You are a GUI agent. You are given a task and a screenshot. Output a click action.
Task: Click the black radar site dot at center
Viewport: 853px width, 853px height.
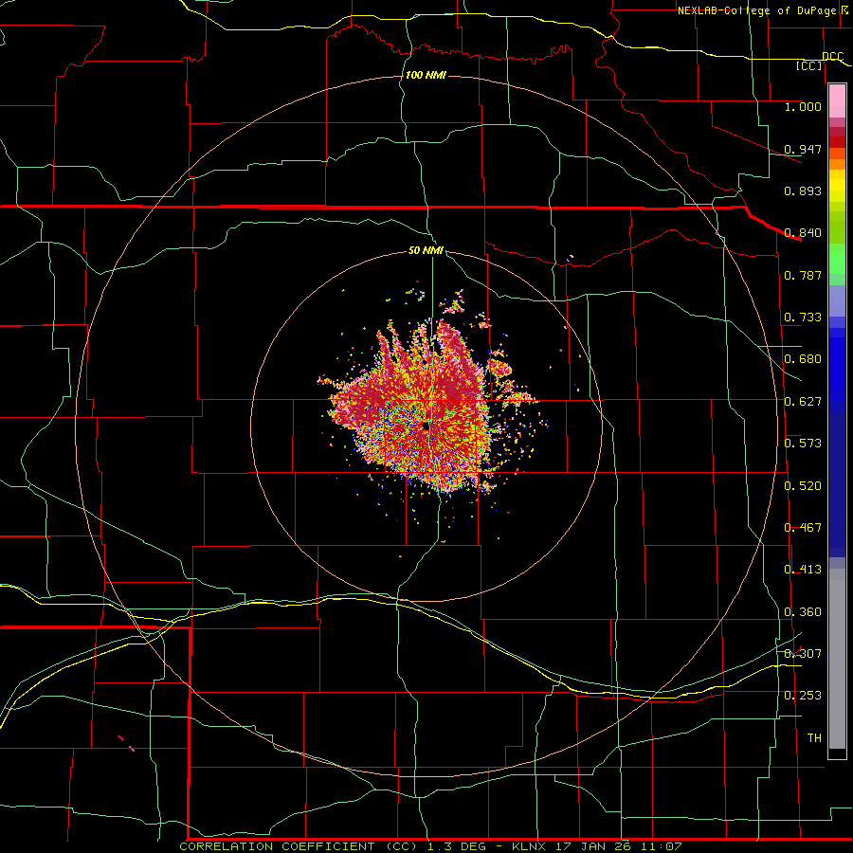(425, 426)
